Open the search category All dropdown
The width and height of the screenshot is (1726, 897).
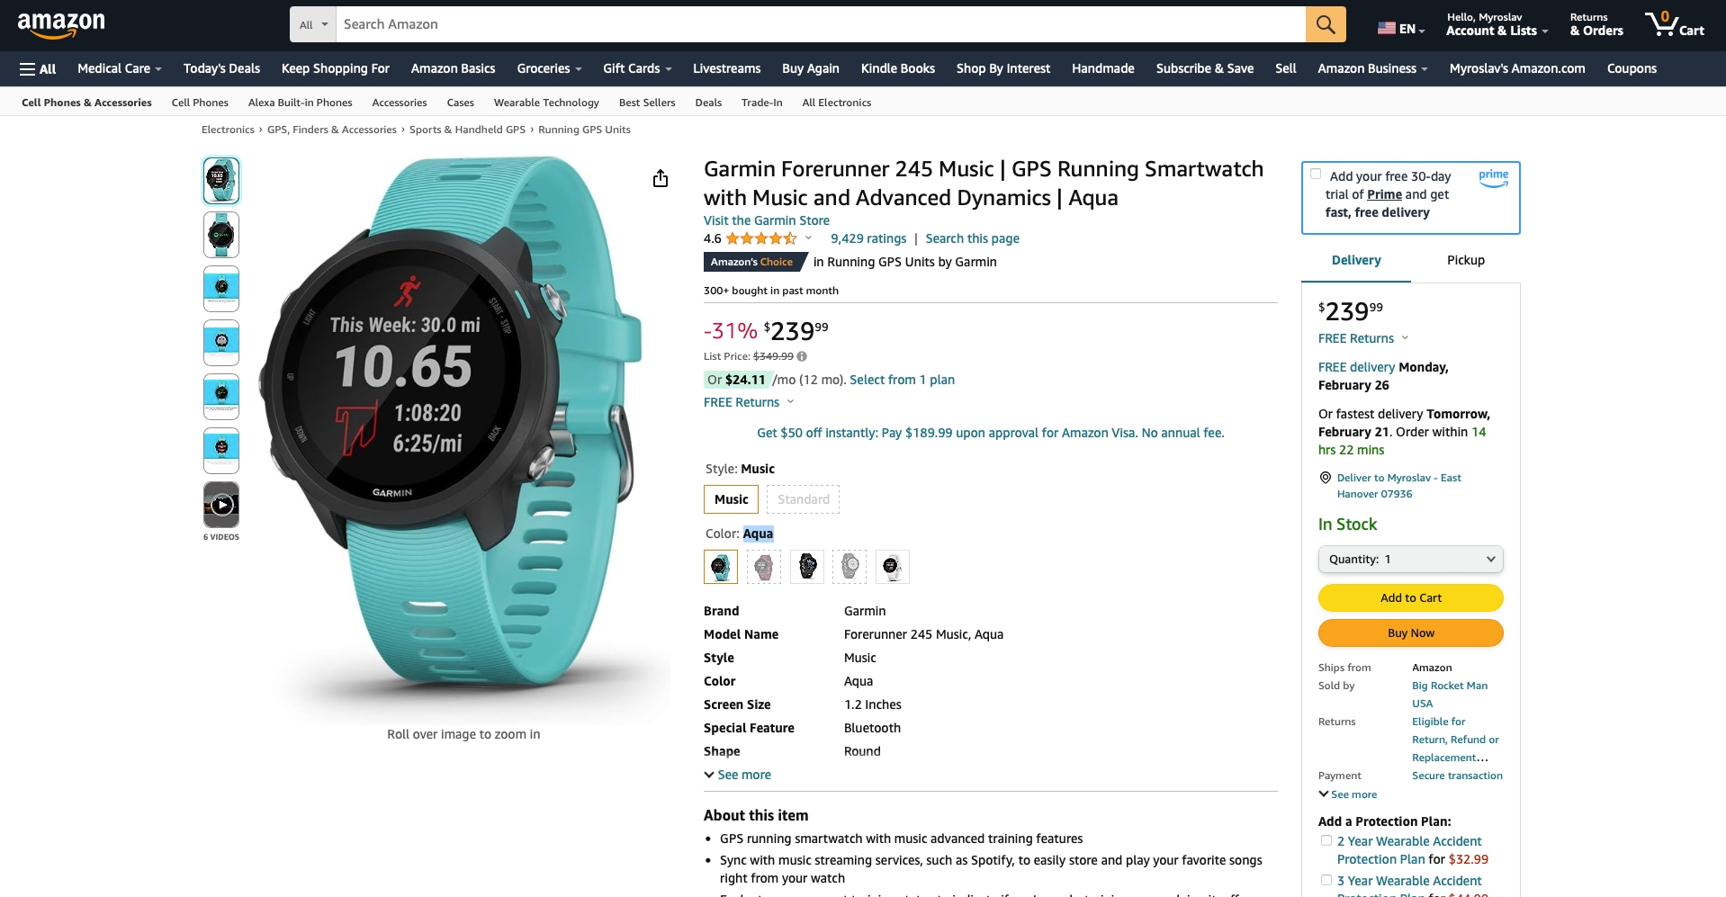(313, 24)
